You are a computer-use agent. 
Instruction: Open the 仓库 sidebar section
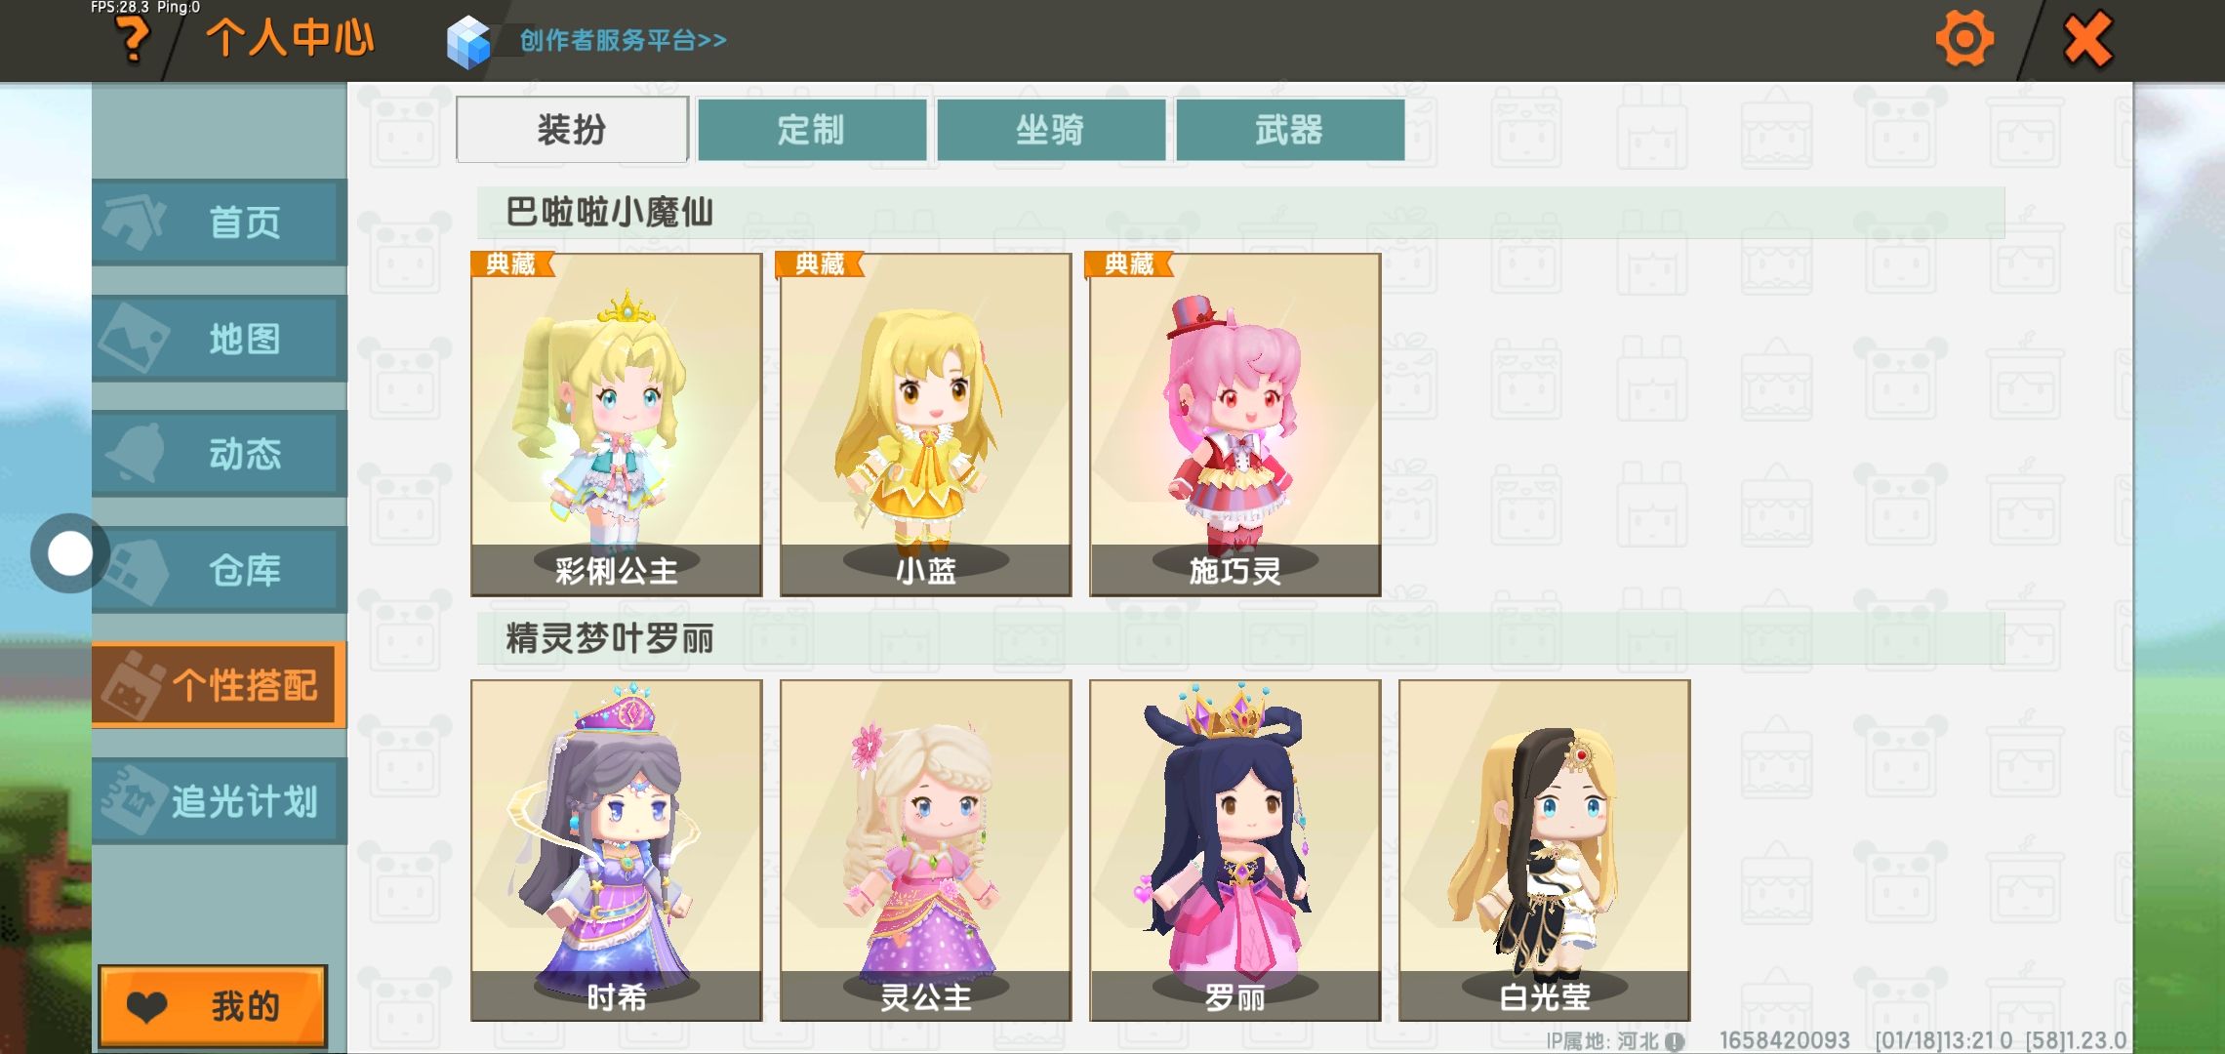coord(220,569)
